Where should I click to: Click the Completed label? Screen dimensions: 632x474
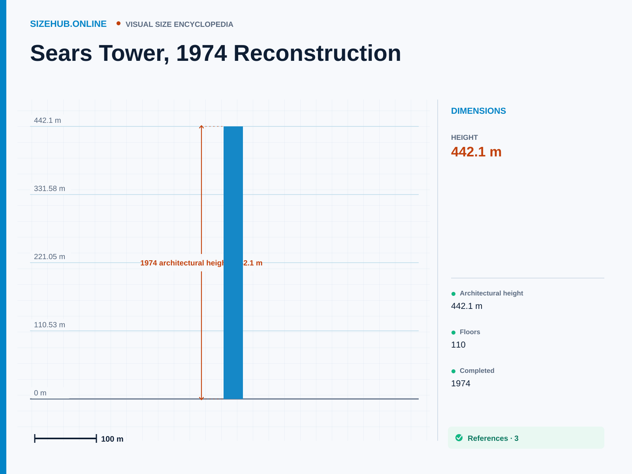(x=477, y=371)
